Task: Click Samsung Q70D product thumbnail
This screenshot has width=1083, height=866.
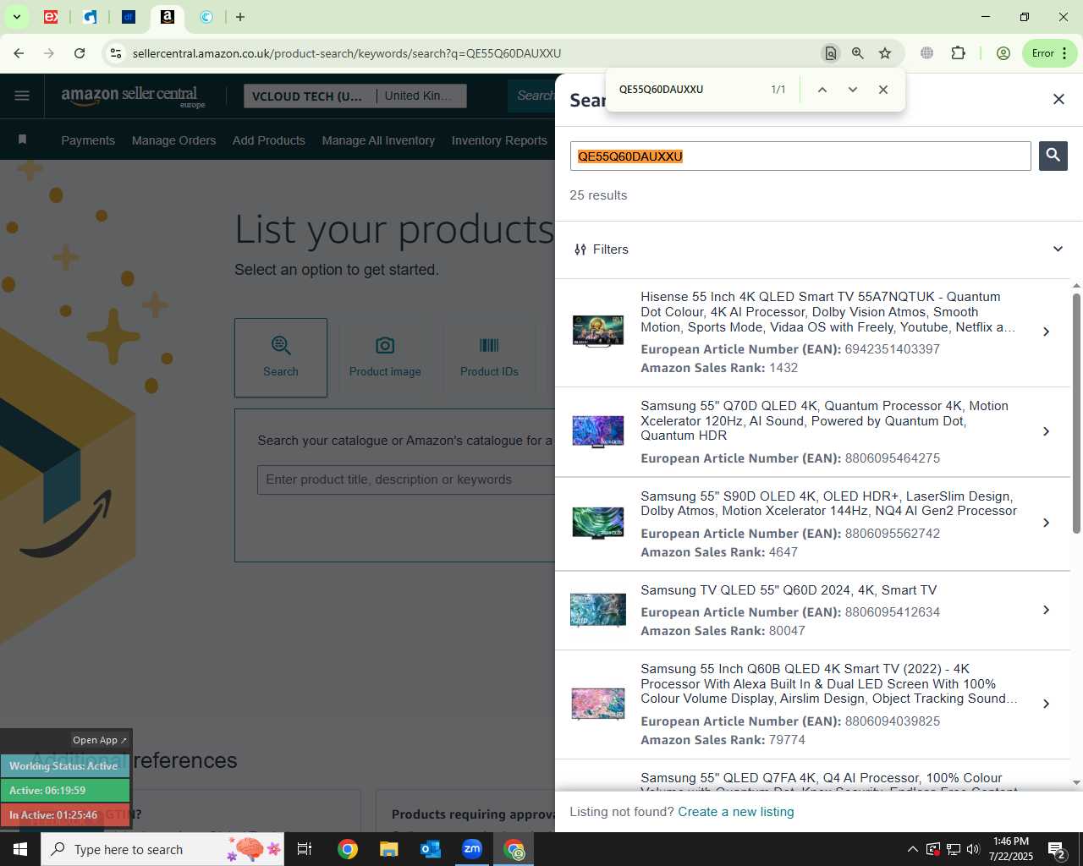Action: 598,431
